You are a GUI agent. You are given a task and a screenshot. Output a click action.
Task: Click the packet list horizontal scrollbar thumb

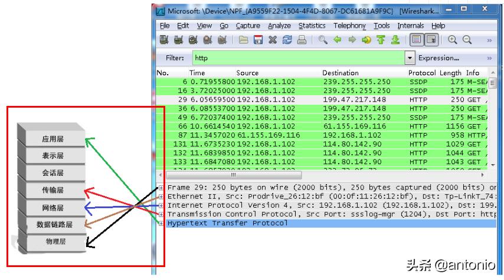click(234, 175)
